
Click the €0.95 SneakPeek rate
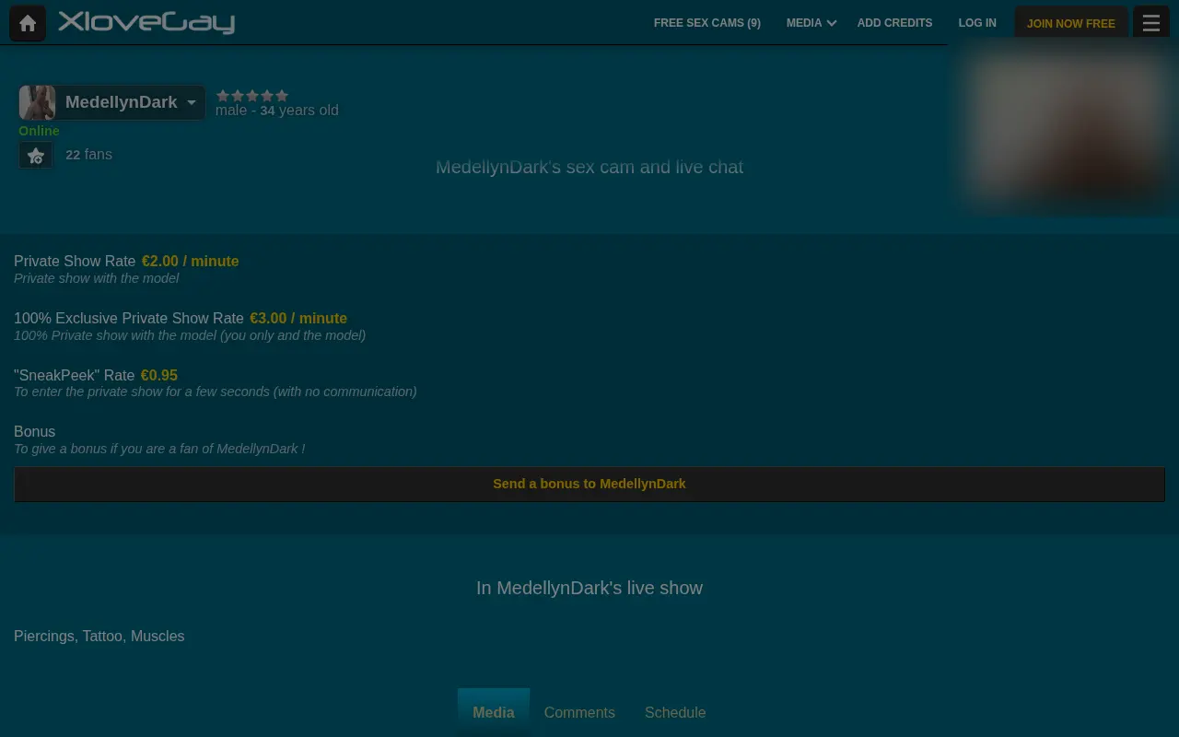(159, 375)
